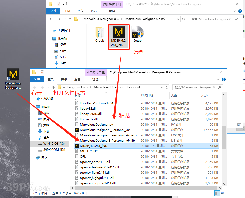This screenshot has height=198, width=245.
Task: Click search magnifier in front window
Action: tap(220, 87)
